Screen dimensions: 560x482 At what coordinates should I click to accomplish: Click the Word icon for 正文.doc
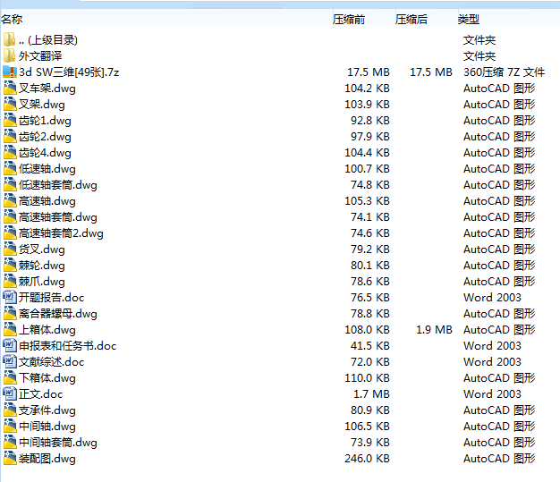[x=10, y=393]
